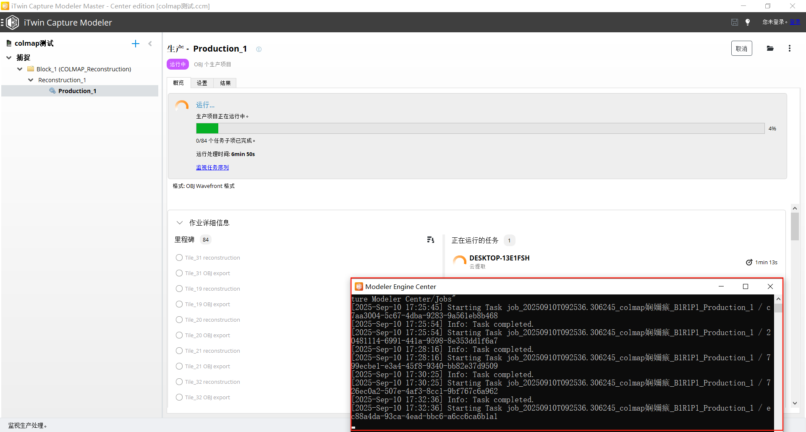This screenshot has height=432, width=806.
Task: Switch to the 结果 tab
Action: (225, 83)
